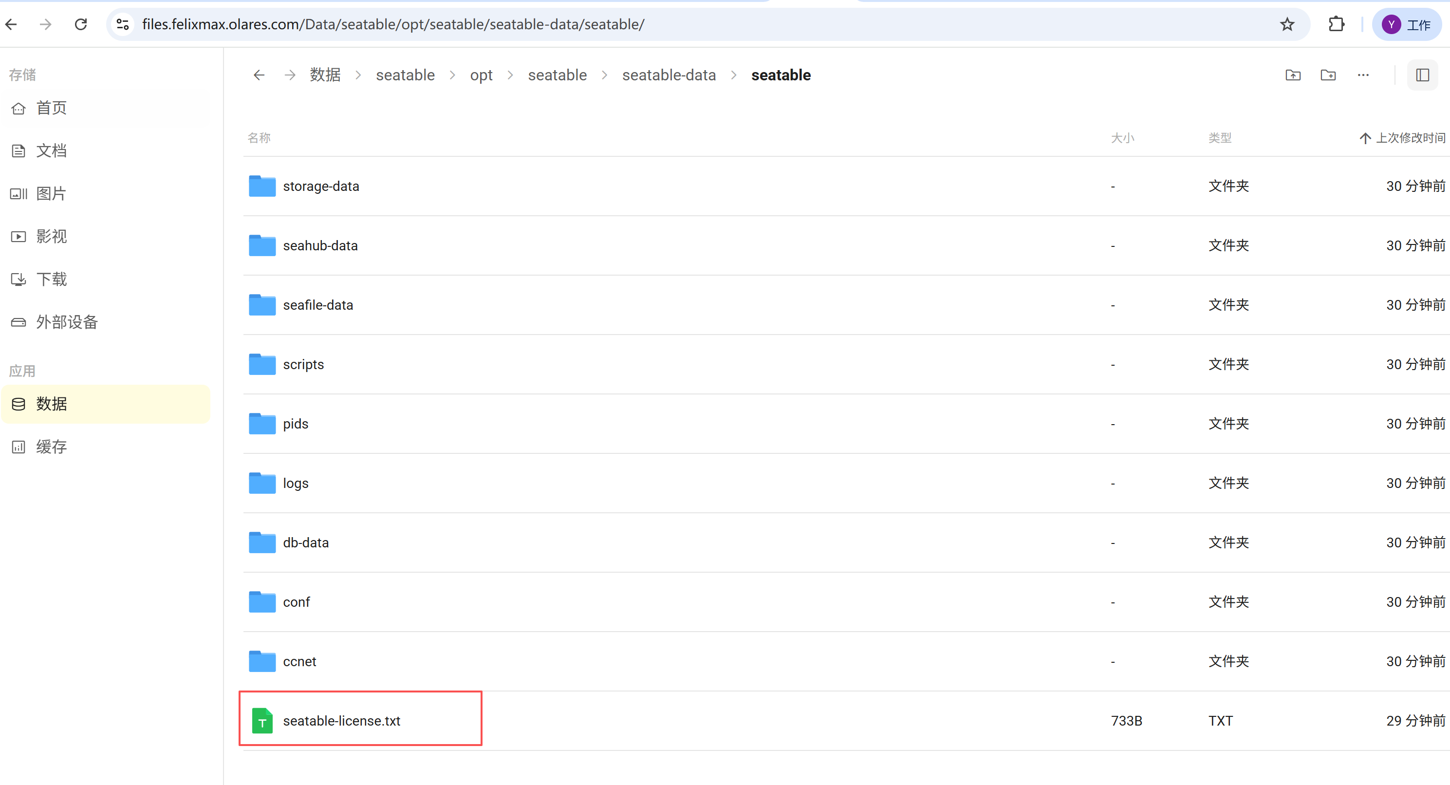Bookmark page with the star icon
The width and height of the screenshot is (1450, 785).
pos(1287,24)
